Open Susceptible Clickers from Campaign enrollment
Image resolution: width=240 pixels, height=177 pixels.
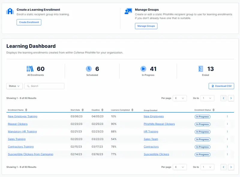click(31, 154)
